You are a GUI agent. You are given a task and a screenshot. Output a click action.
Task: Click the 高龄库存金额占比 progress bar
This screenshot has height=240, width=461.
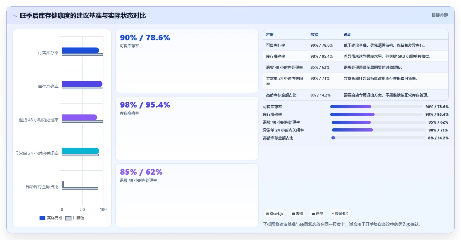pyautogui.click(x=379, y=138)
